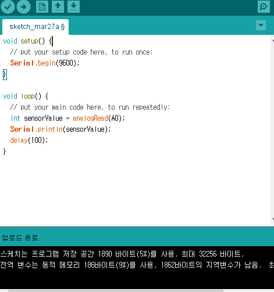Create a new sketch file
274x292 pixels.
42,7
